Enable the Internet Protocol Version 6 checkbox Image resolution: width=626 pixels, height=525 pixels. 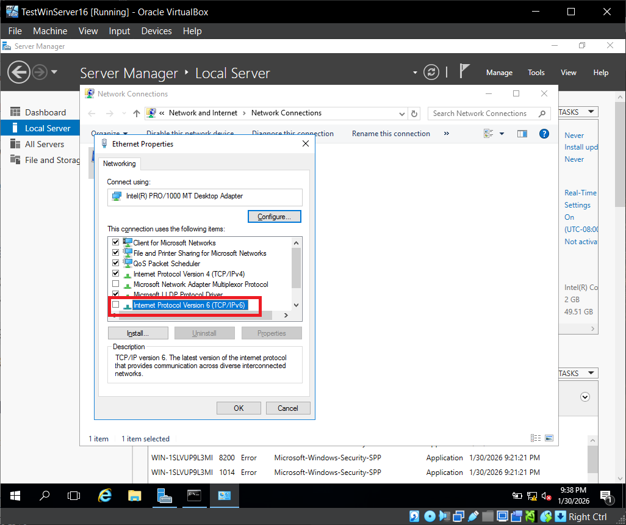116,305
